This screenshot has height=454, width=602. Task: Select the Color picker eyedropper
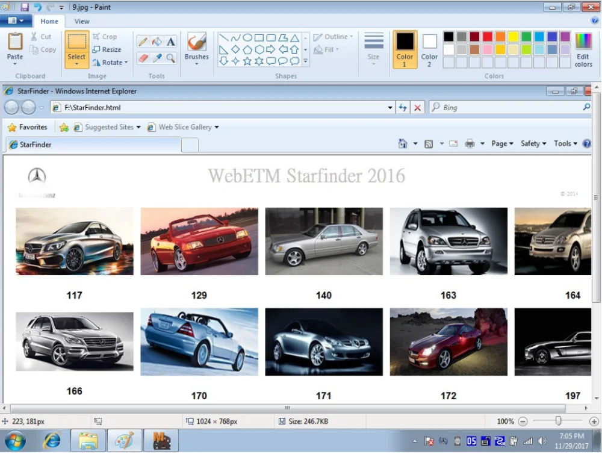pyautogui.click(x=157, y=58)
